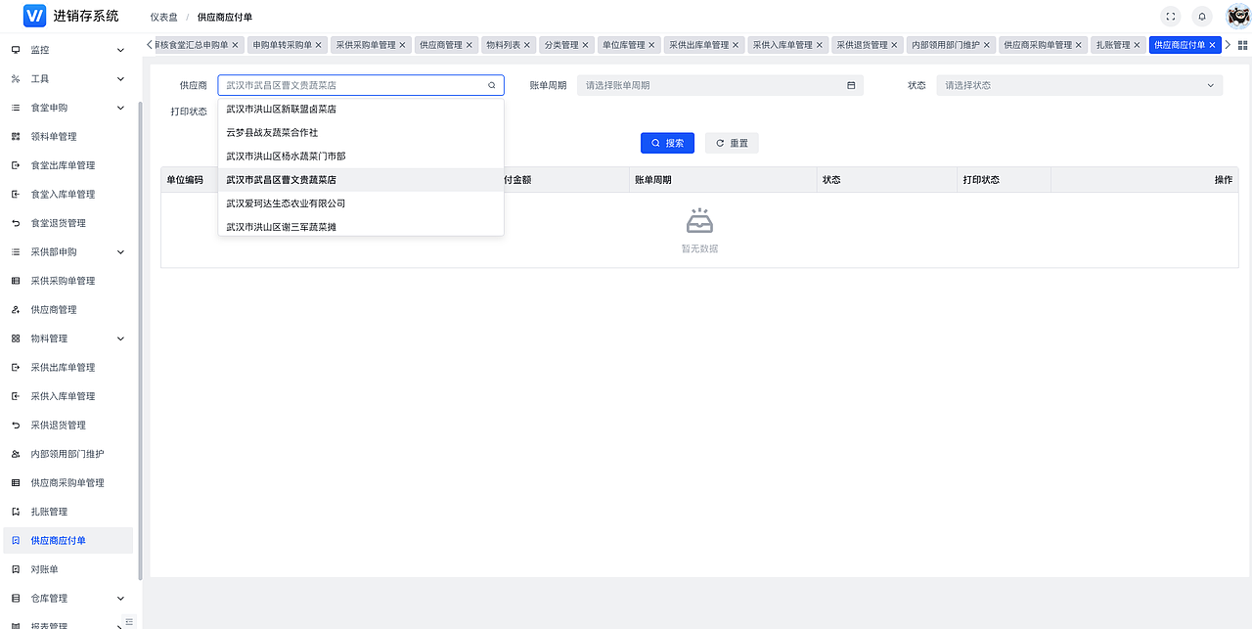Collapse the 采供部申购 sidebar group
1252x629 pixels.
[x=67, y=252]
